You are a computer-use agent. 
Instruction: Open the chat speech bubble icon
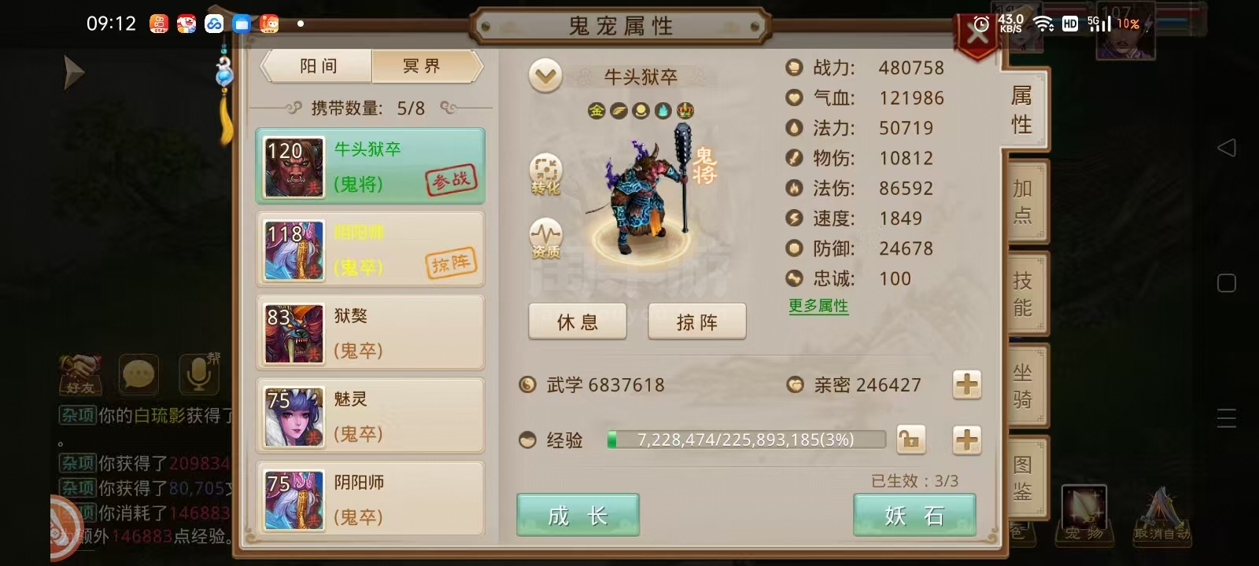pyautogui.click(x=139, y=374)
